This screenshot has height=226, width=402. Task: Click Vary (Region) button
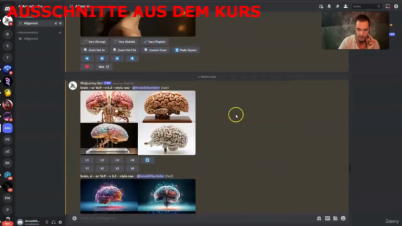[155, 41]
